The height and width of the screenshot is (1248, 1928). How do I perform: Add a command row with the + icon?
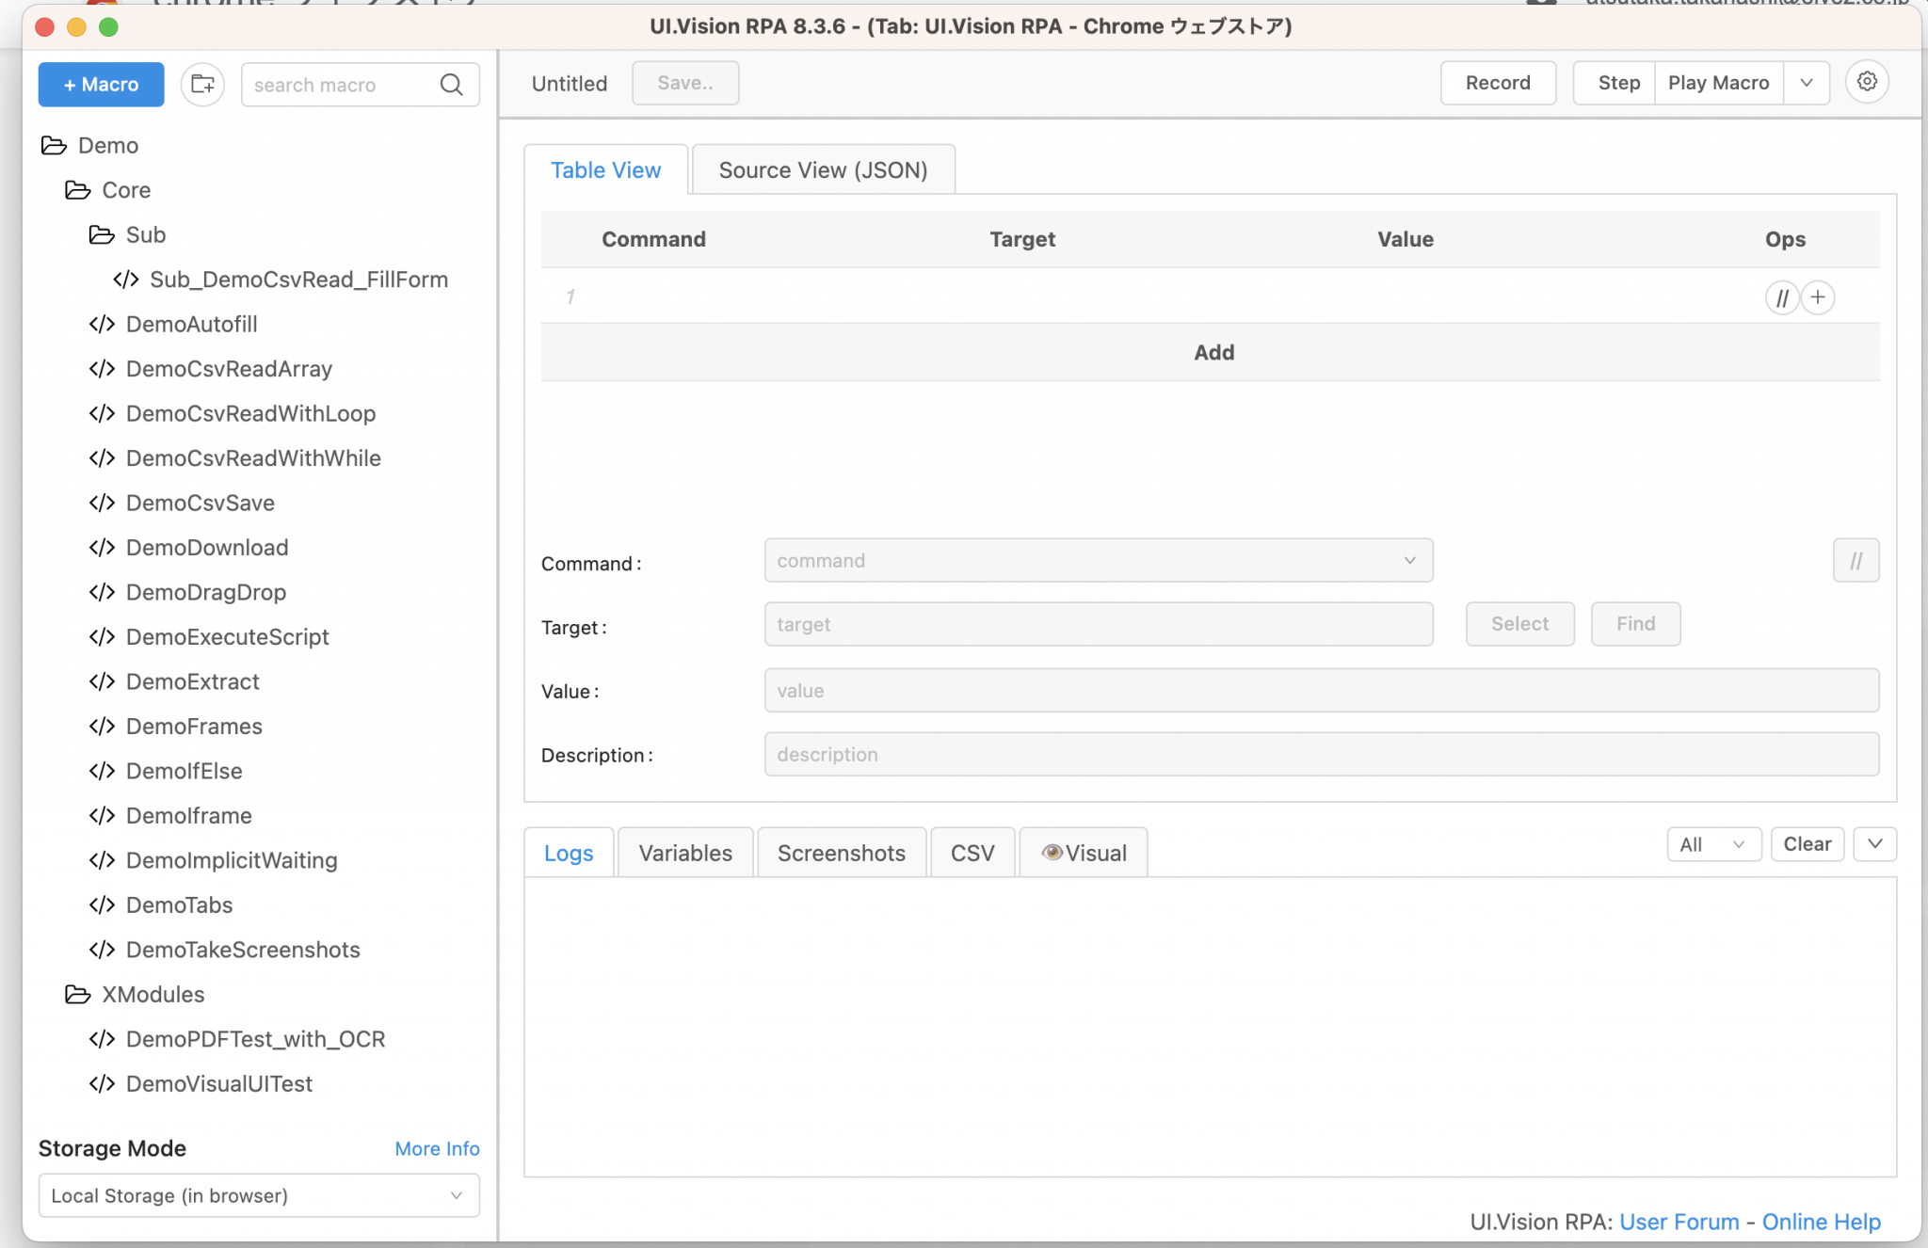(1818, 297)
